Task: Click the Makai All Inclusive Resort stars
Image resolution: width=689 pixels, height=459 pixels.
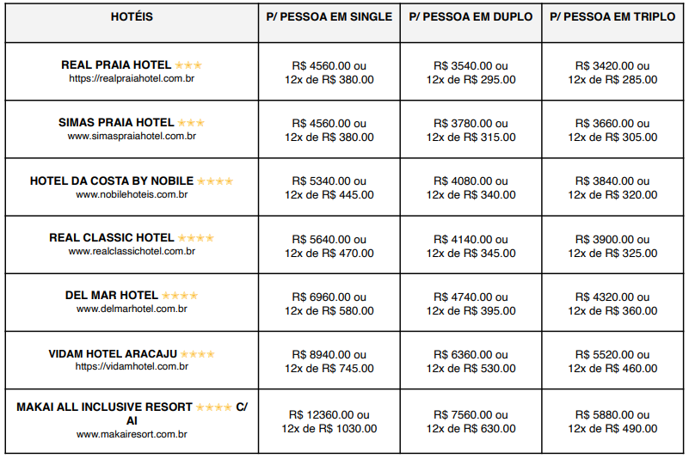Action: [213, 407]
